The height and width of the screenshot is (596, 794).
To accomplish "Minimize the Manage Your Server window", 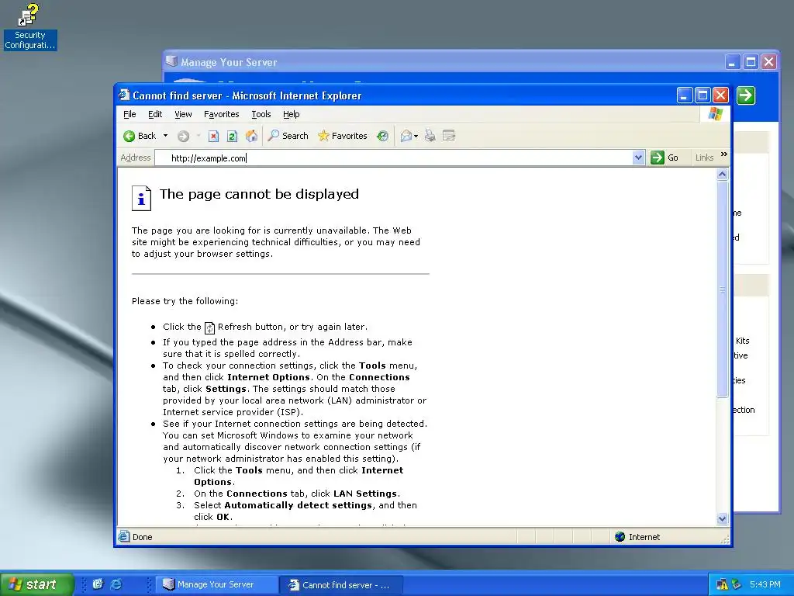I will pos(733,62).
